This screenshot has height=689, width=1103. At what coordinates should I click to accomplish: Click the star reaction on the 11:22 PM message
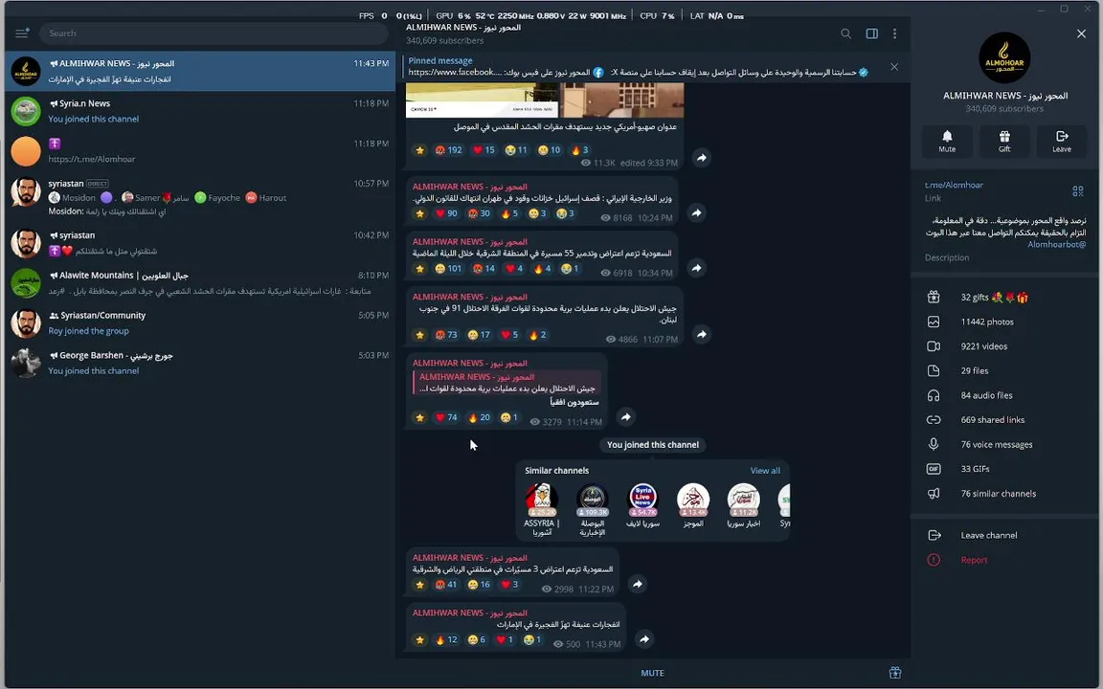(420, 585)
